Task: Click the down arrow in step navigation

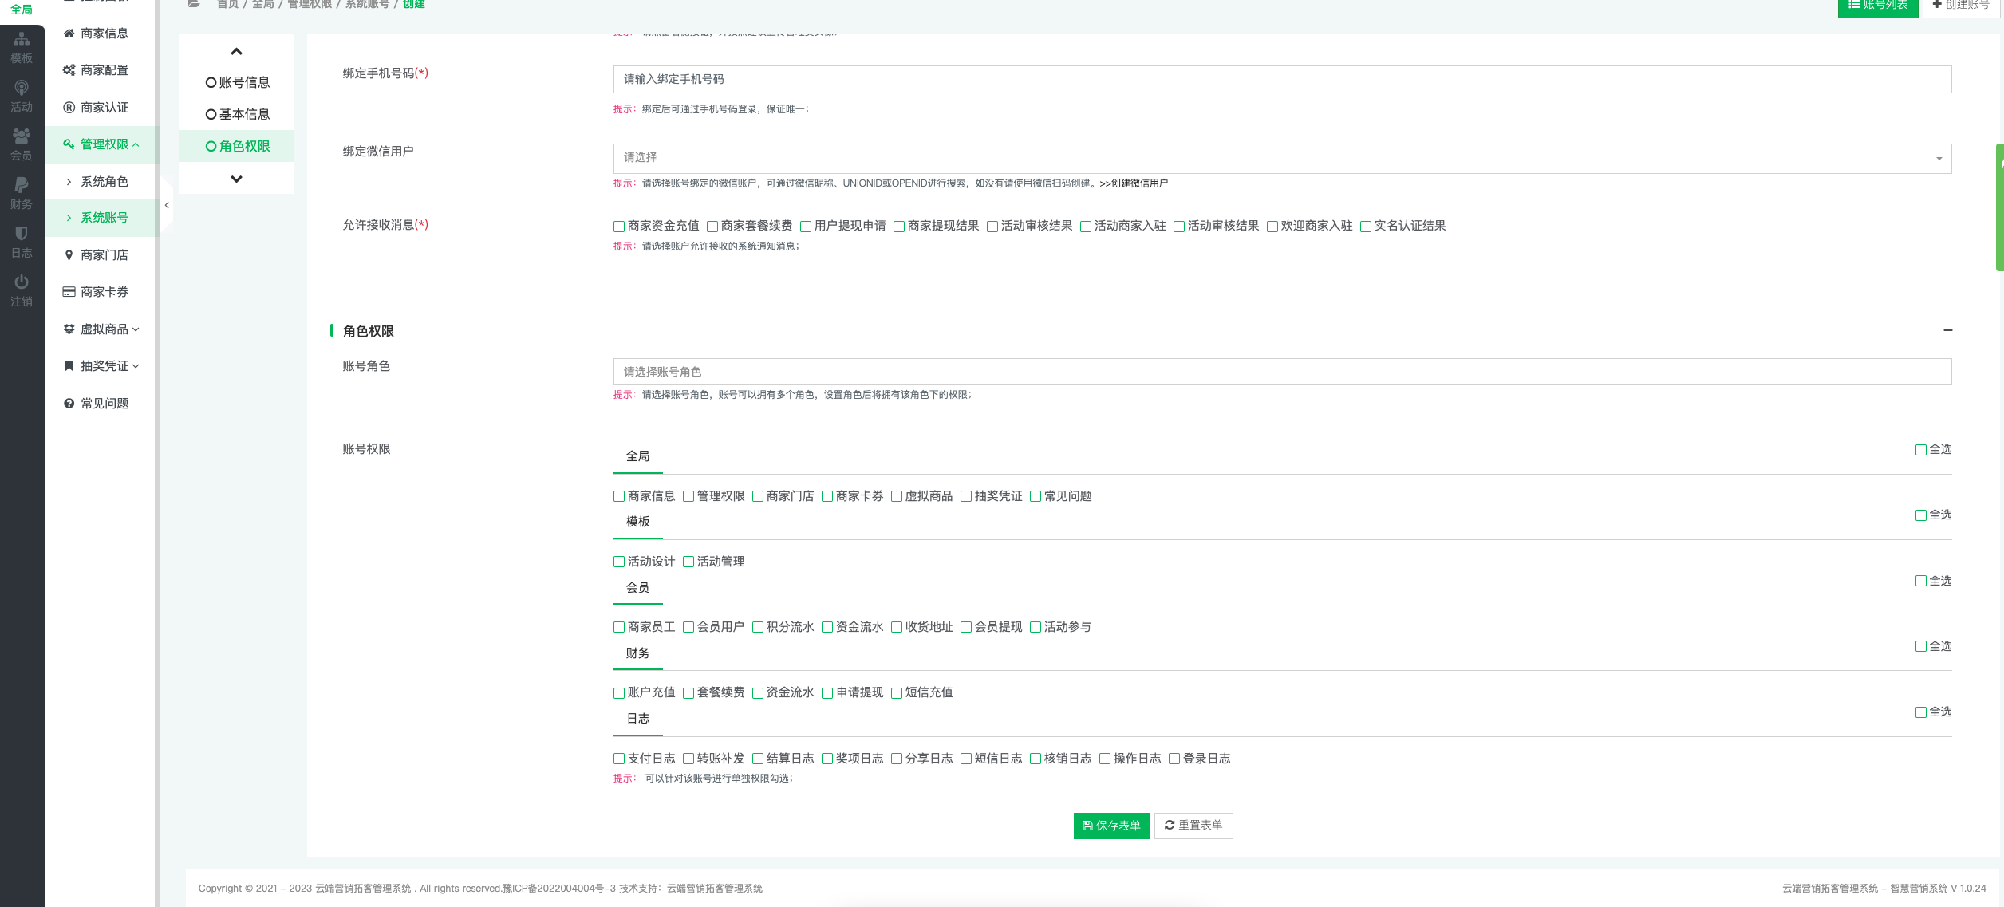Action: [x=236, y=179]
